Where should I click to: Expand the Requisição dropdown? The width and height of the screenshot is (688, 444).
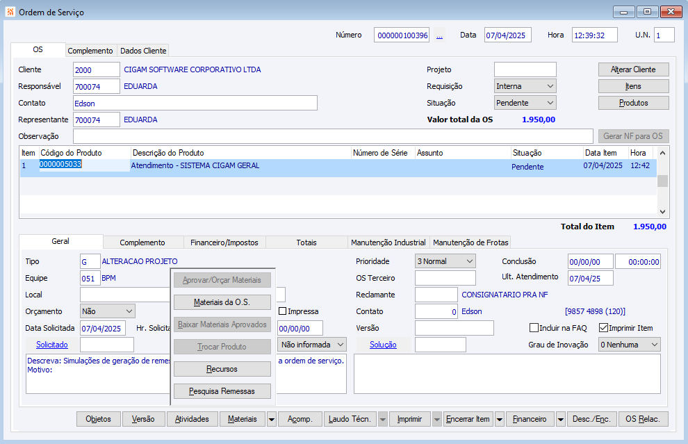pos(525,86)
